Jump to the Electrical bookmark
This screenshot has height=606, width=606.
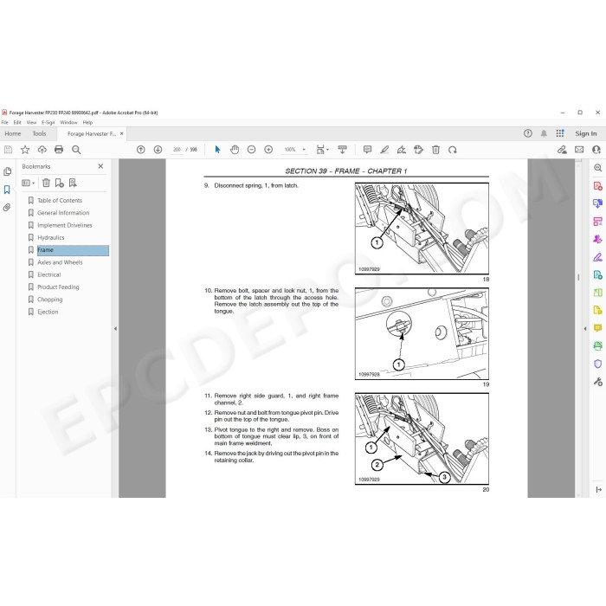click(49, 274)
